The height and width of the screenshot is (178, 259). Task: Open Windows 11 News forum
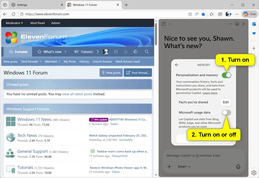(x=34, y=119)
